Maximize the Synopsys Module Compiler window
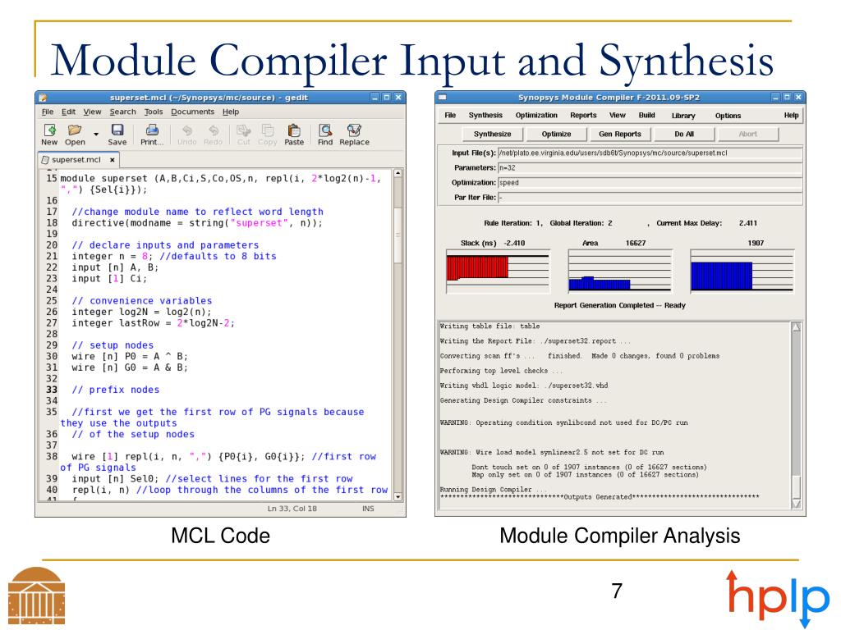Viewport: 841px width, 630px height. point(787,98)
